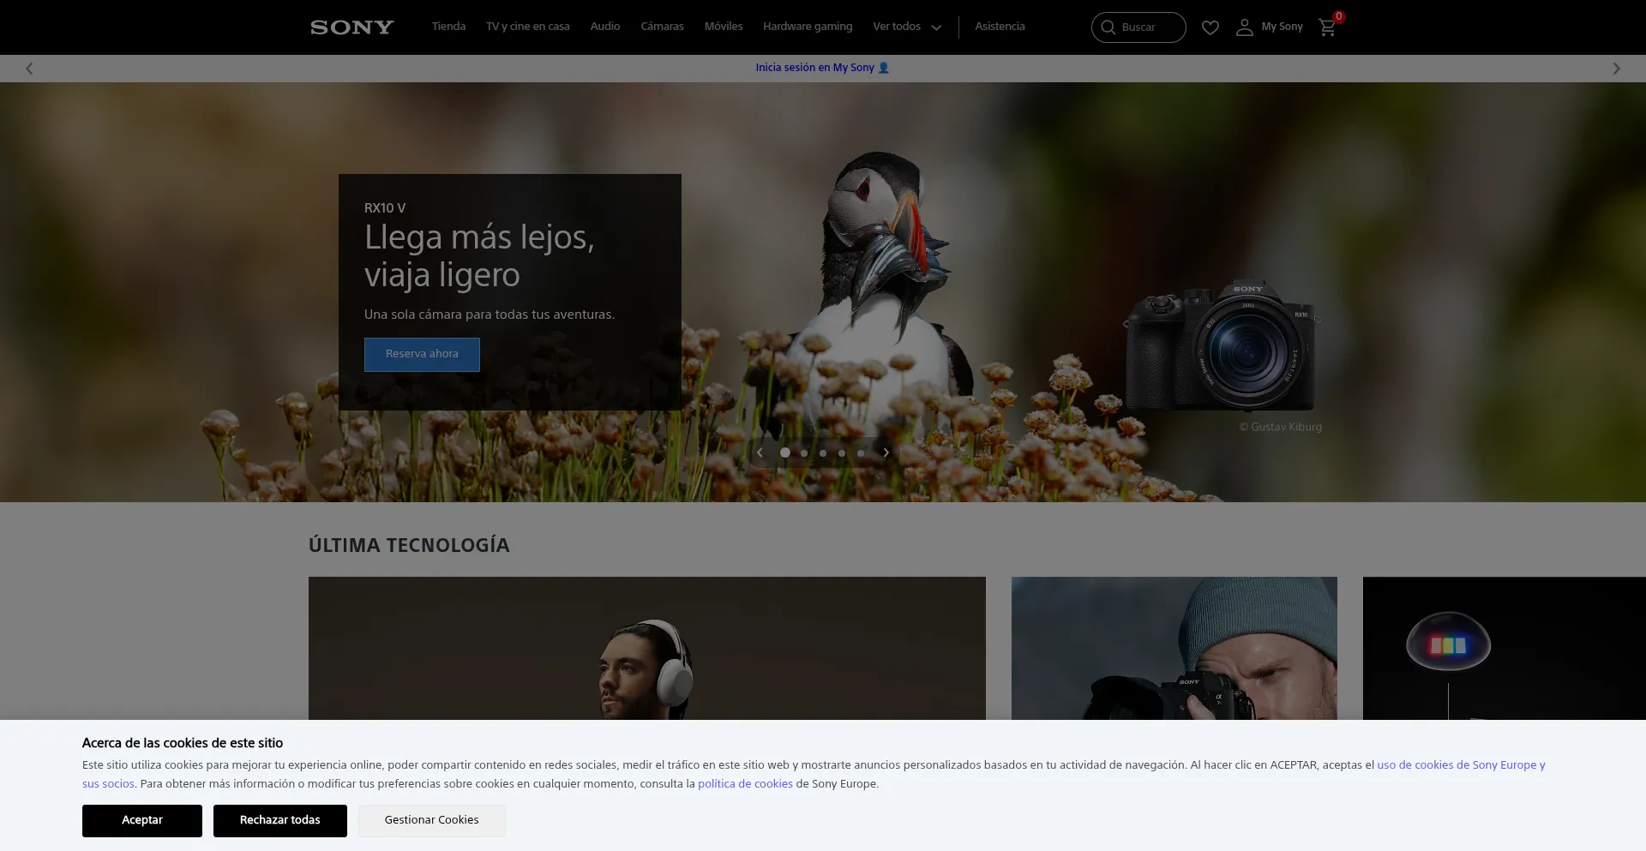This screenshot has width=1646, height=851.
Task: Click the ÚLTIMA TECNOLOGÍA heading
Action: coord(409,545)
